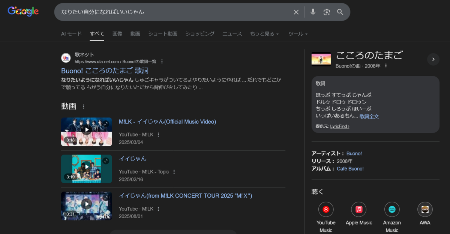Click the uta-net.com URL breadcrumb
450x234 pixels.
[116, 61]
